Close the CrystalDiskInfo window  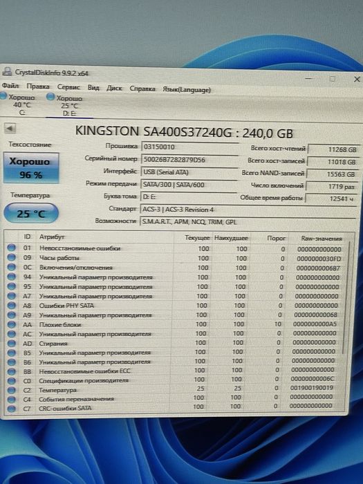point(357,80)
